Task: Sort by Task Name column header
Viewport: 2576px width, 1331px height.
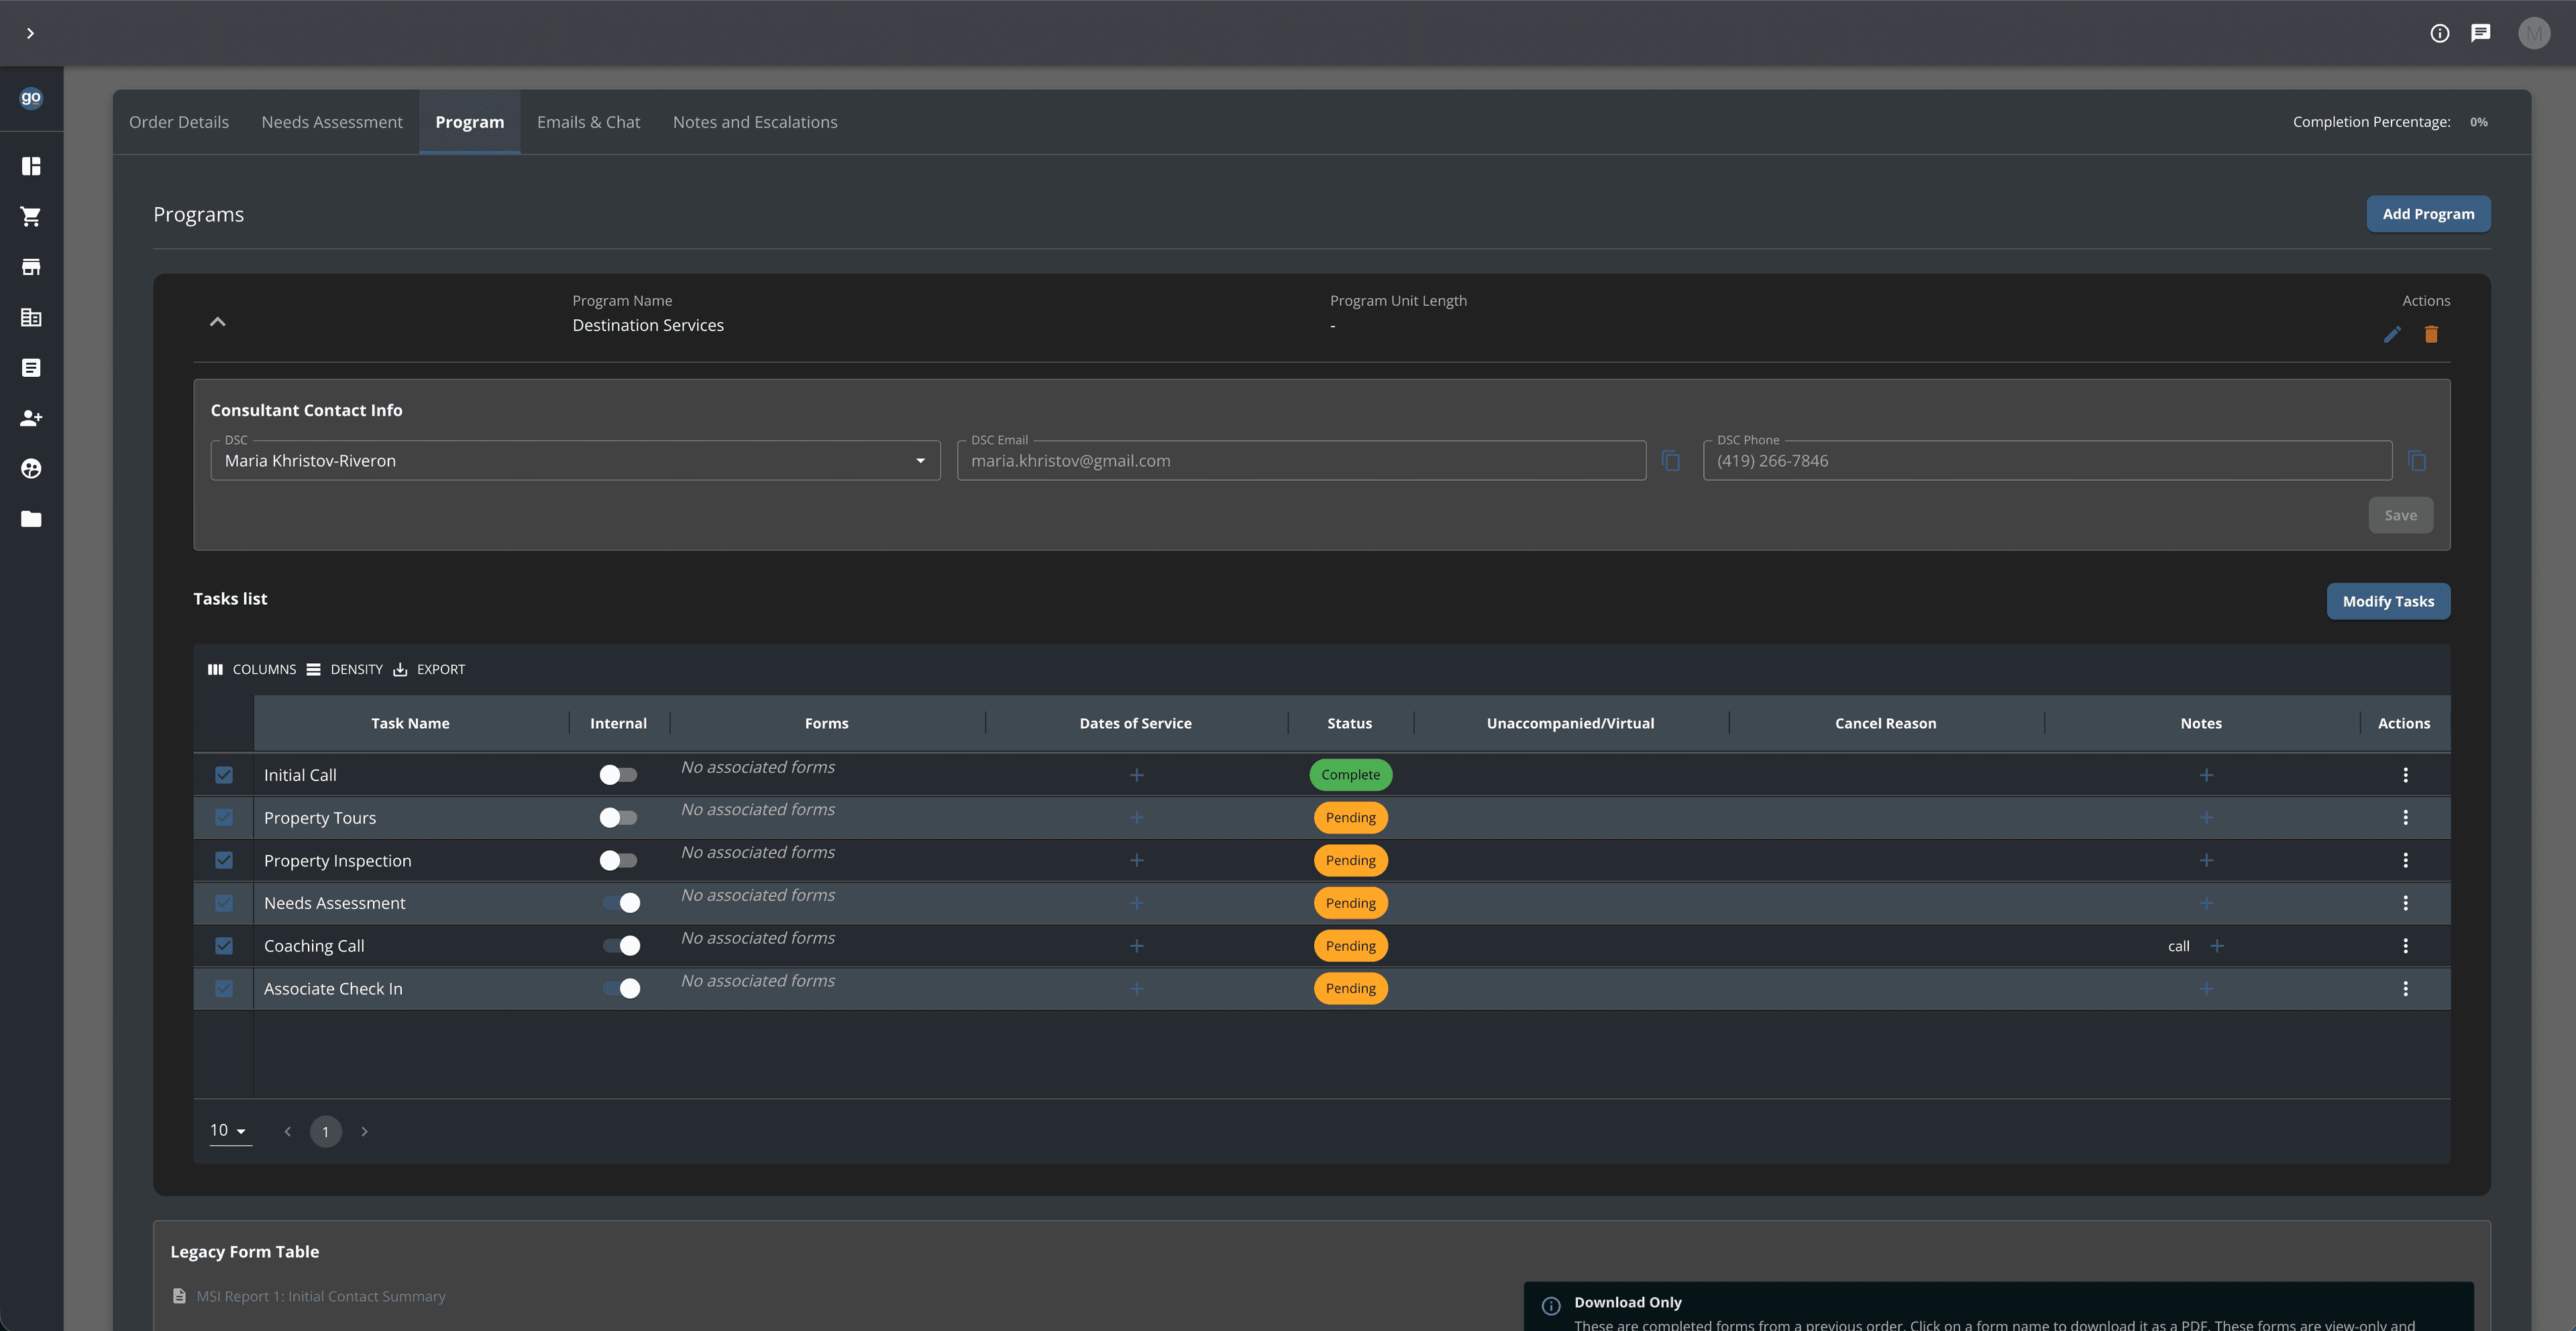Action: 410,724
